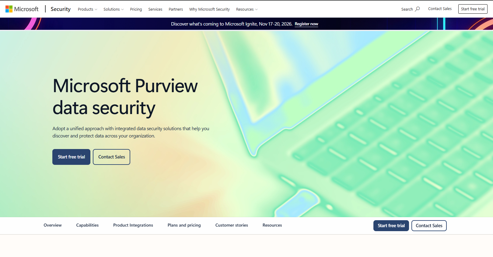Click Start free trial in the top header
493x257 pixels.
click(x=473, y=9)
